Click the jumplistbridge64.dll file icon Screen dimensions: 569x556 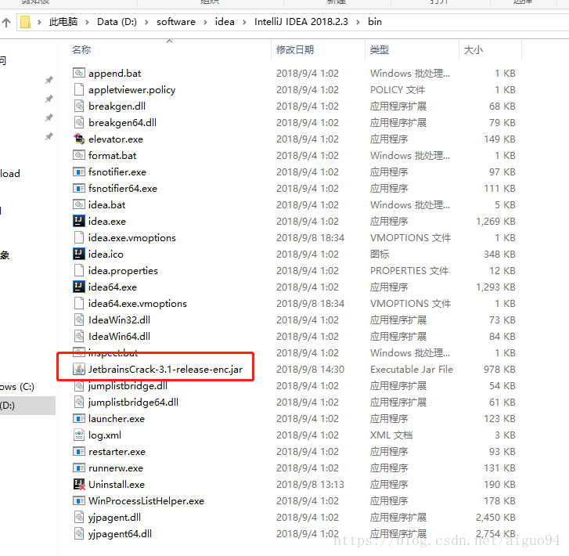pyautogui.click(x=79, y=402)
